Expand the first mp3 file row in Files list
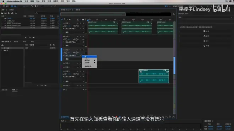The width and height of the screenshot is (234, 131). 2,21
